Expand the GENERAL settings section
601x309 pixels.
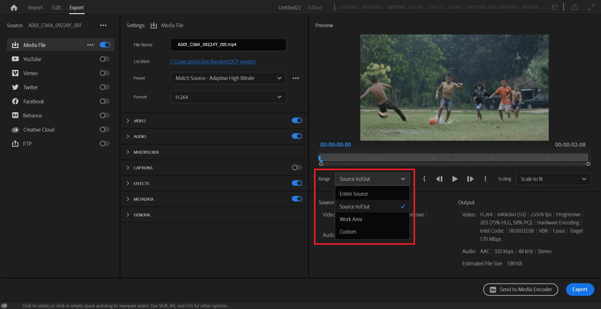pos(128,215)
